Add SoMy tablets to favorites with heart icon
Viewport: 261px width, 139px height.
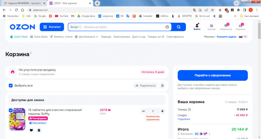click(x=31, y=130)
